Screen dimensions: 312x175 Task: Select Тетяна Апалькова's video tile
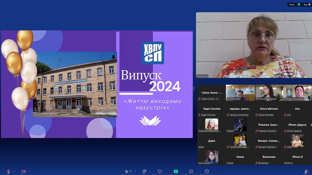pyautogui.click(x=269, y=93)
